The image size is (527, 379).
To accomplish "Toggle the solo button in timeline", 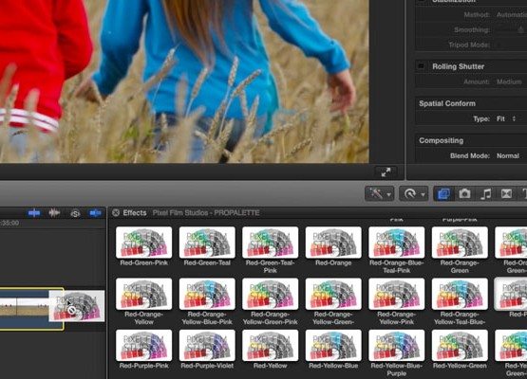I will [75, 213].
